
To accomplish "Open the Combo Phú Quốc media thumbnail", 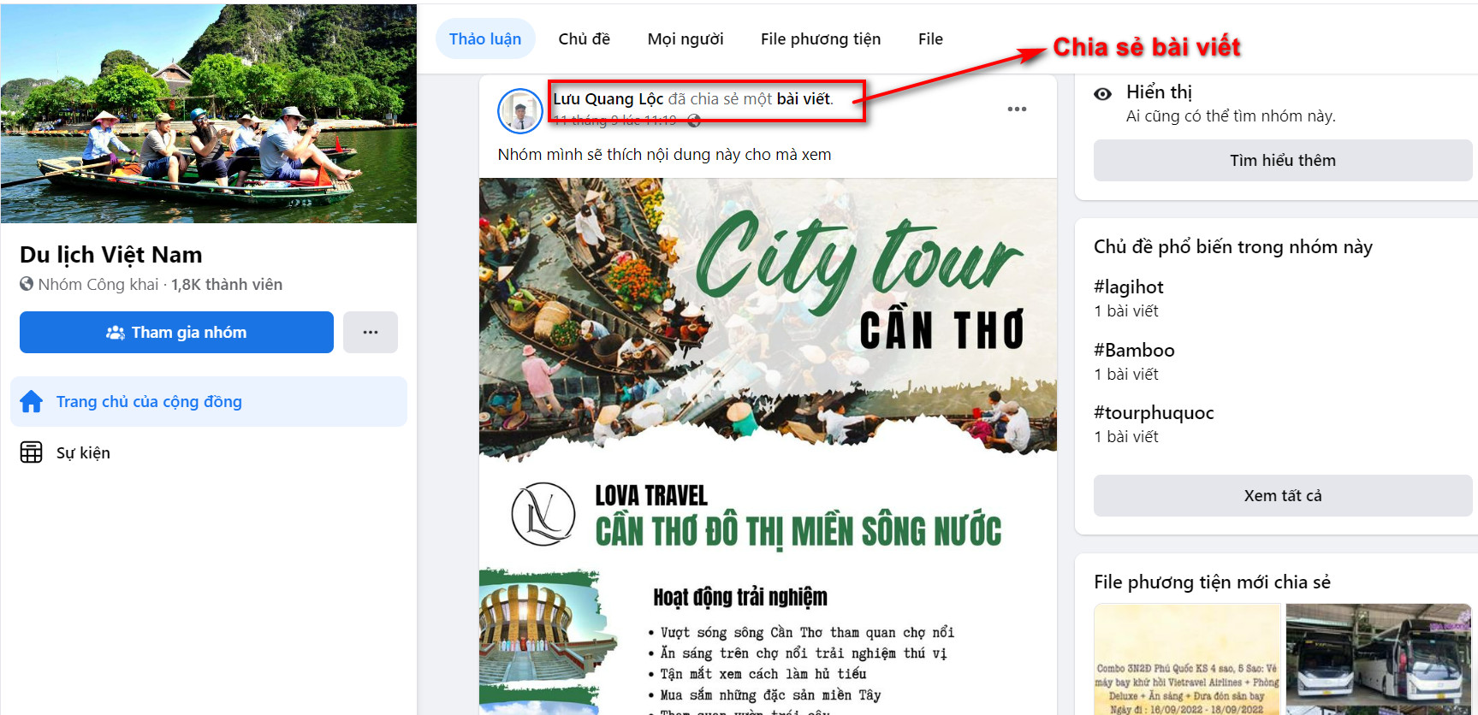I will click(1187, 659).
